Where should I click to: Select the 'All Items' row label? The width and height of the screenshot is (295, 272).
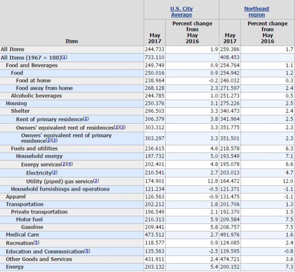click(12, 49)
